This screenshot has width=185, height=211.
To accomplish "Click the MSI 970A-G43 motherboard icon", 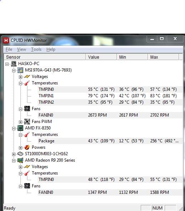I will coord(20,70).
